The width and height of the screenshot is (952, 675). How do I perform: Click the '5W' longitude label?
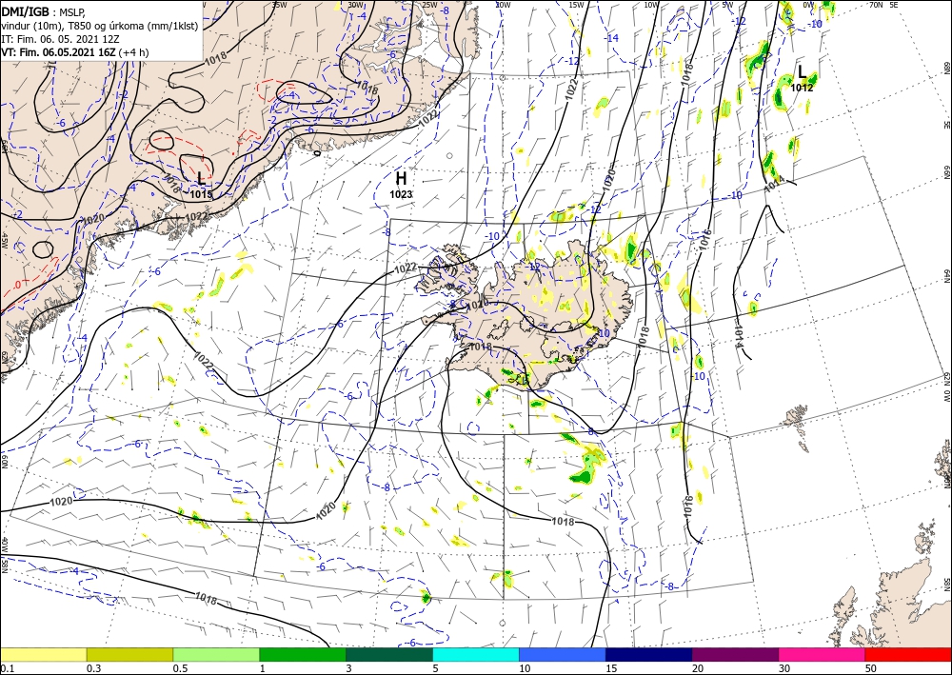click(727, 5)
